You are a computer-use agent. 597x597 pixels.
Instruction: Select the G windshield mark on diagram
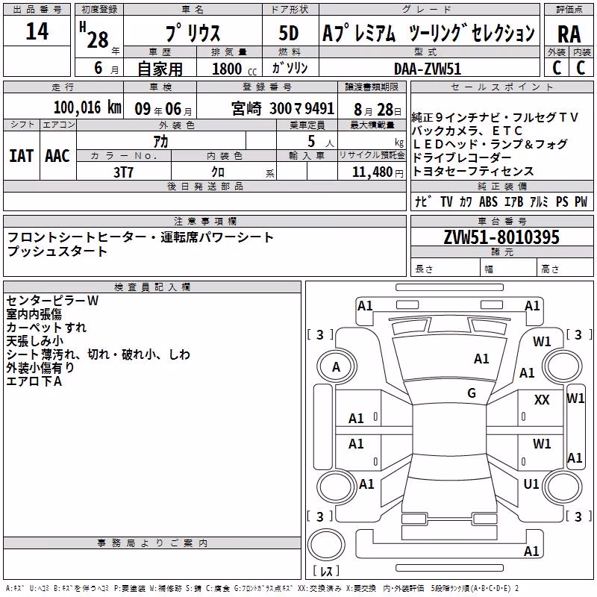click(472, 393)
